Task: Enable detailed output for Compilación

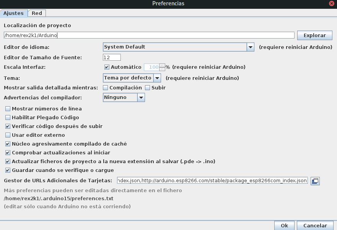Action: (x=105, y=88)
